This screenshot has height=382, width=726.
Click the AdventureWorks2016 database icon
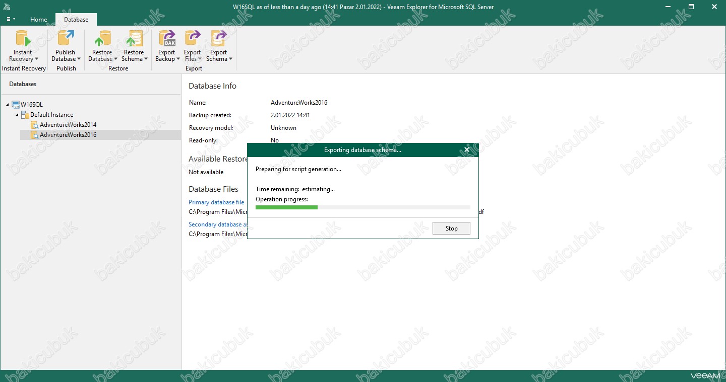[x=35, y=135]
